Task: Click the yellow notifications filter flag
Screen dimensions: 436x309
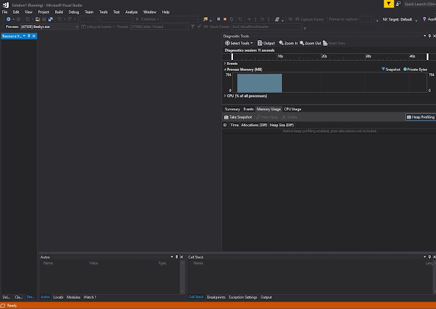Action: click(389, 4)
